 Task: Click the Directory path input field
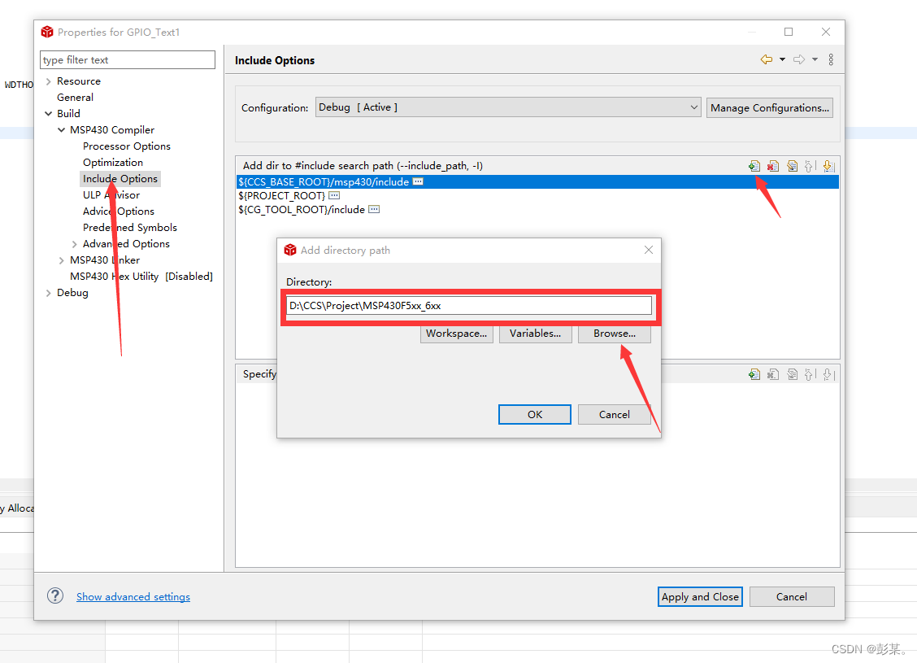tap(469, 305)
